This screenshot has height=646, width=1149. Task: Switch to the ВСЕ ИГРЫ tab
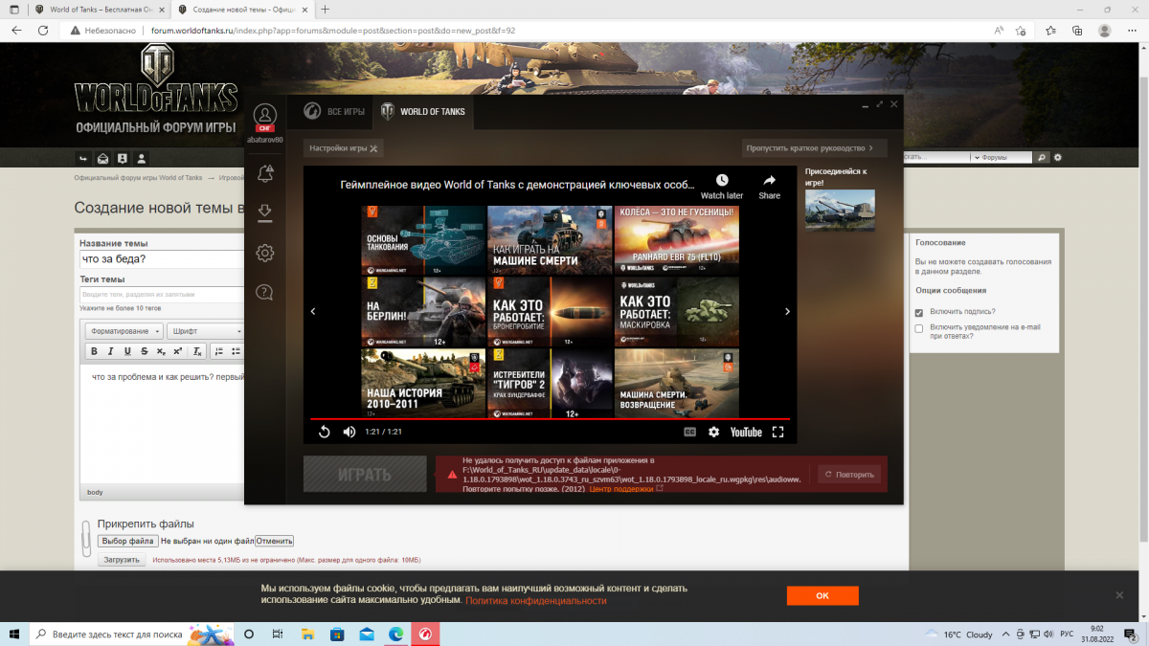(335, 112)
